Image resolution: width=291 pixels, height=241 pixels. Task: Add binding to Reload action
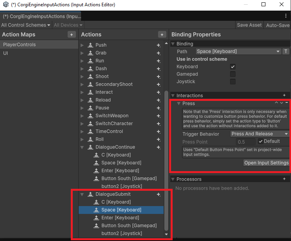[158, 100]
